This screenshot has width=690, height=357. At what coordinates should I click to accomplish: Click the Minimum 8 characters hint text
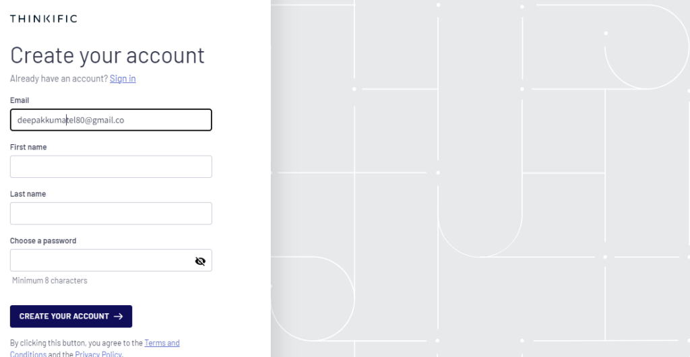pos(50,280)
